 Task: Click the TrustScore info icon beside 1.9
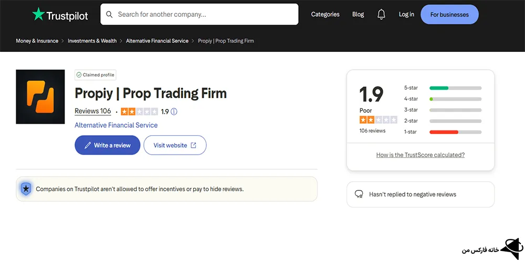174,112
